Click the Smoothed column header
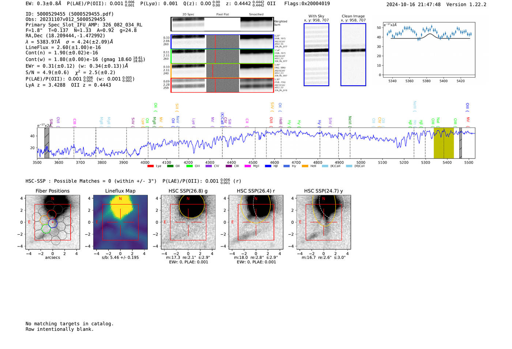 pyautogui.click(x=256, y=14)
